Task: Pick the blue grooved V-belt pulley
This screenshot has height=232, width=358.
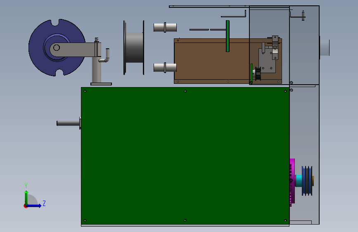Action: pos(307,181)
